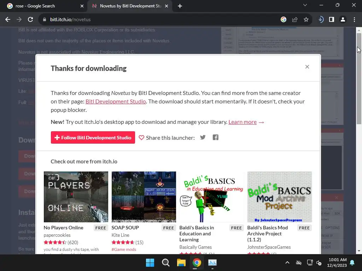Screen dimensions: 362x271
Task: Open the tab search dropdown
Action: (x=305, y=5)
